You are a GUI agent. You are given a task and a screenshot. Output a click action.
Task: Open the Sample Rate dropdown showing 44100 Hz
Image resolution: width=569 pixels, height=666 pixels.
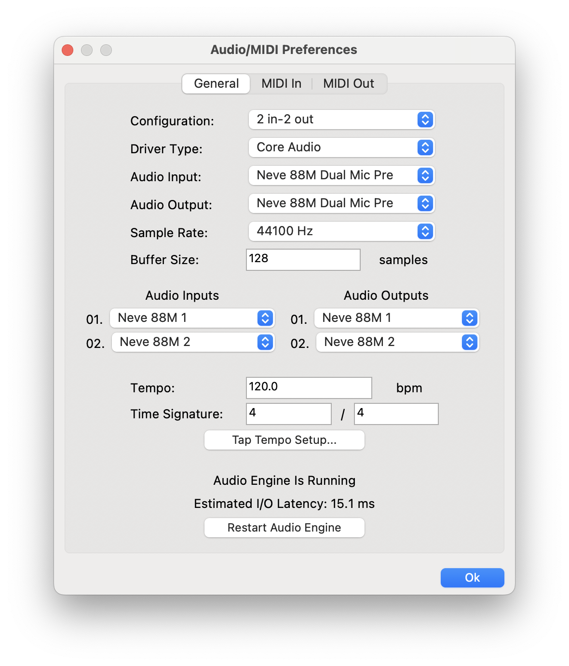pos(341,231)
